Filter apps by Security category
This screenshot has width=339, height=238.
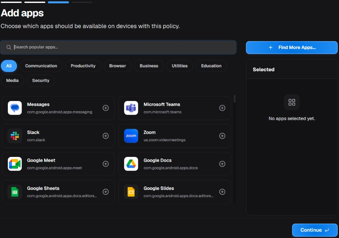(41, 80)
